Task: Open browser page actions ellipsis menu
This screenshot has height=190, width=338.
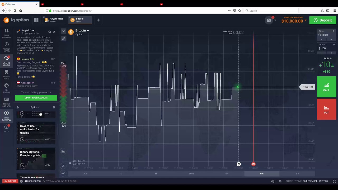Action: pos(229,11)
